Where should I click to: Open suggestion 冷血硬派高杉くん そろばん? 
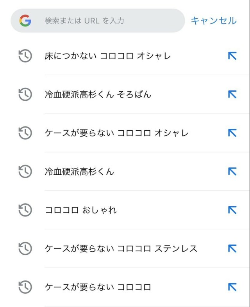pos(98,94)
